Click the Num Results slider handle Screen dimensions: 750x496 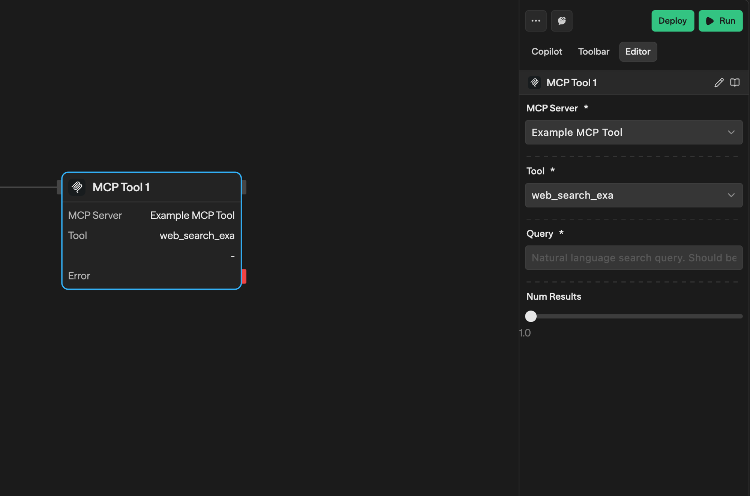tap(531, 316)
